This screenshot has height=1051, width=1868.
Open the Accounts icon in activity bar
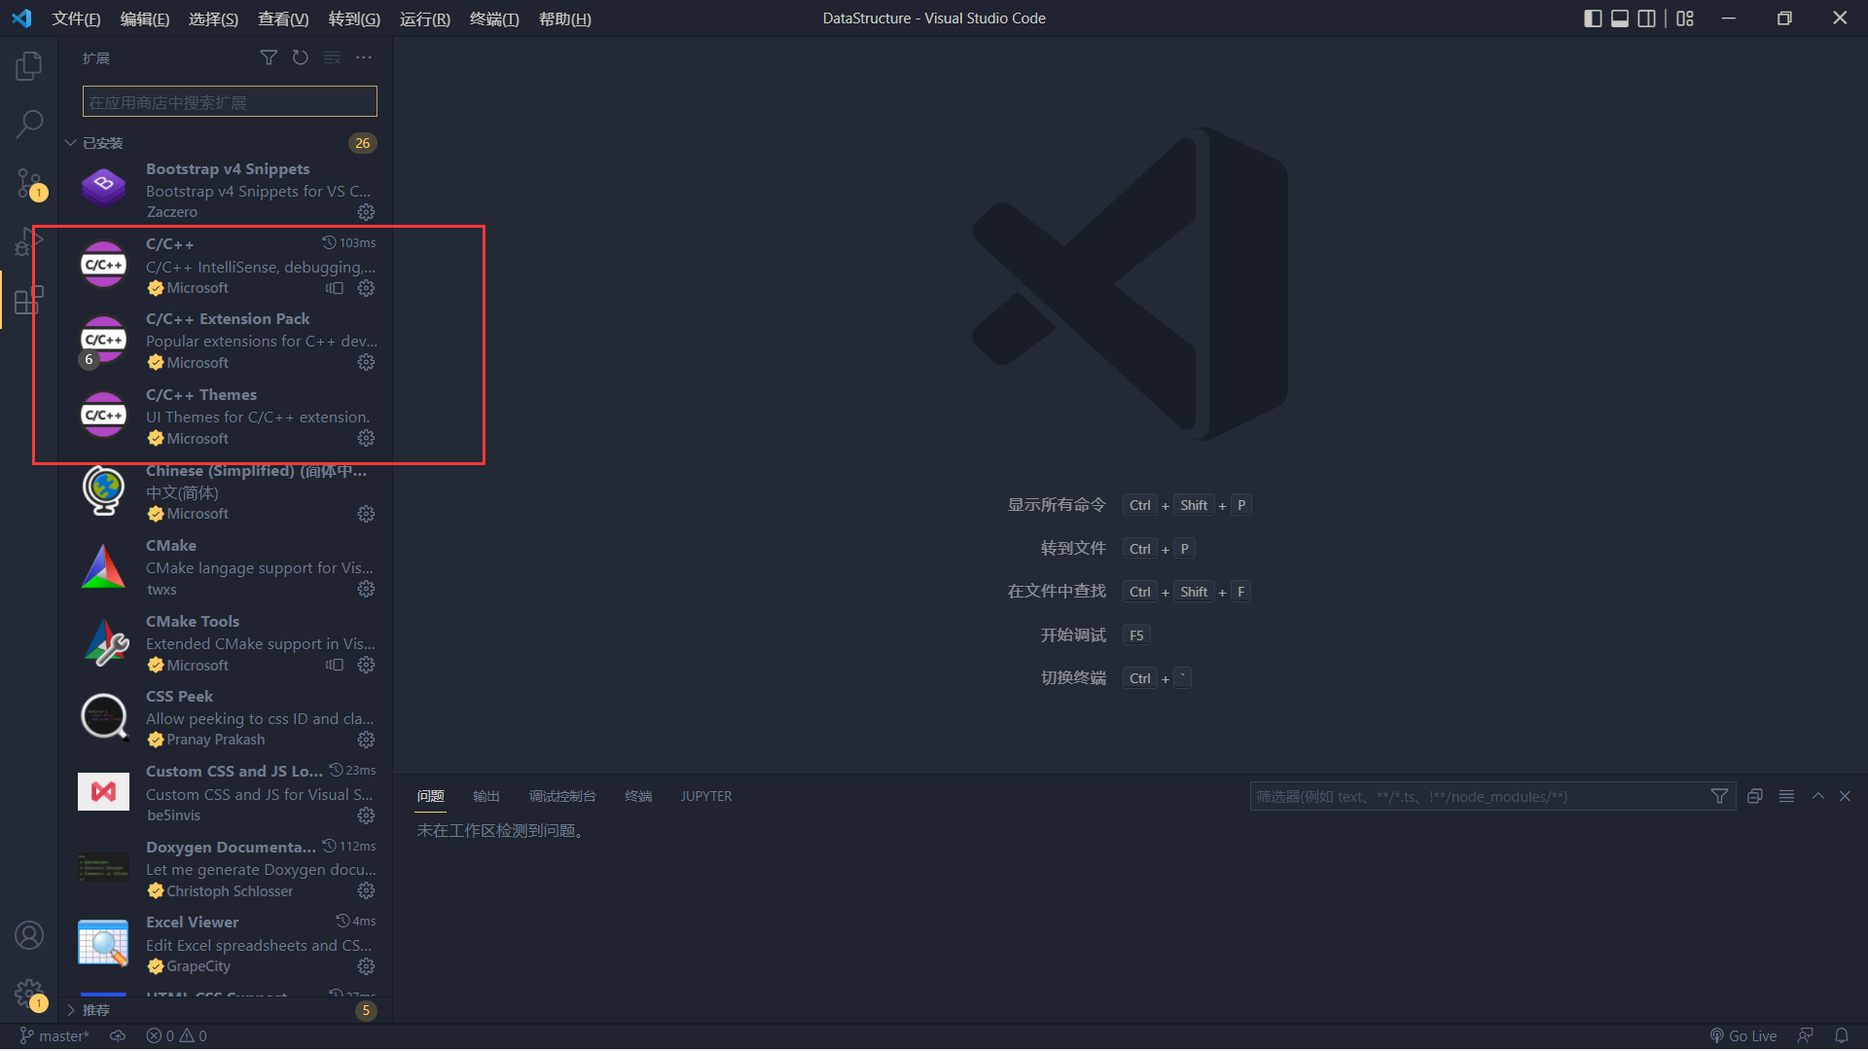click(x=29, y=935)
